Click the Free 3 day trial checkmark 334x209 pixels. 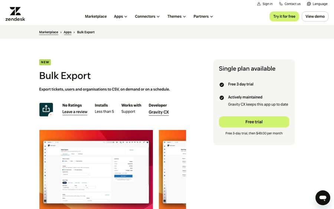222,85
